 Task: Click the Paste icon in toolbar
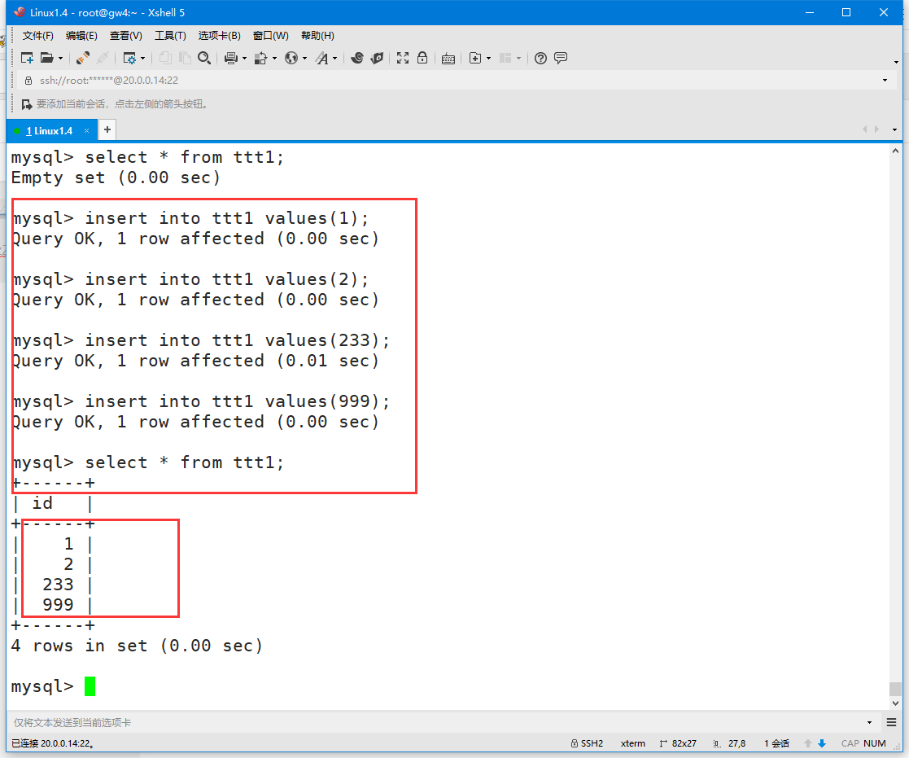tap(185, 58)
